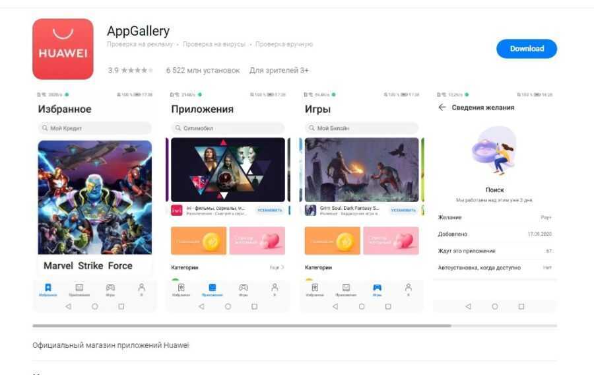Select highlighted Игры gamepad icon in third screenshot
The width and height of the screenshot is (594, 375).
[378, 287]
